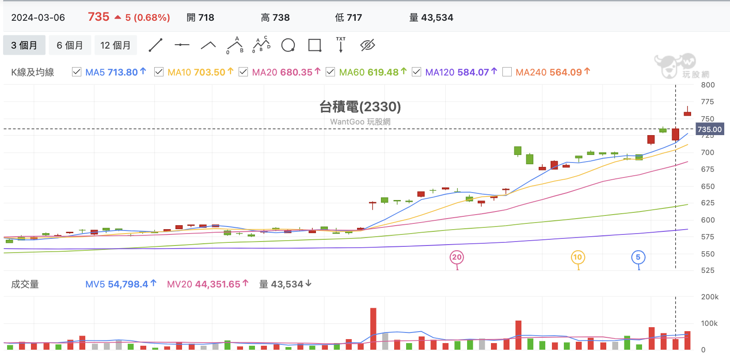This screenshot has width=730, height=355.
Task: Select the 3 個月 range button
Action: [x=24, y=45]
